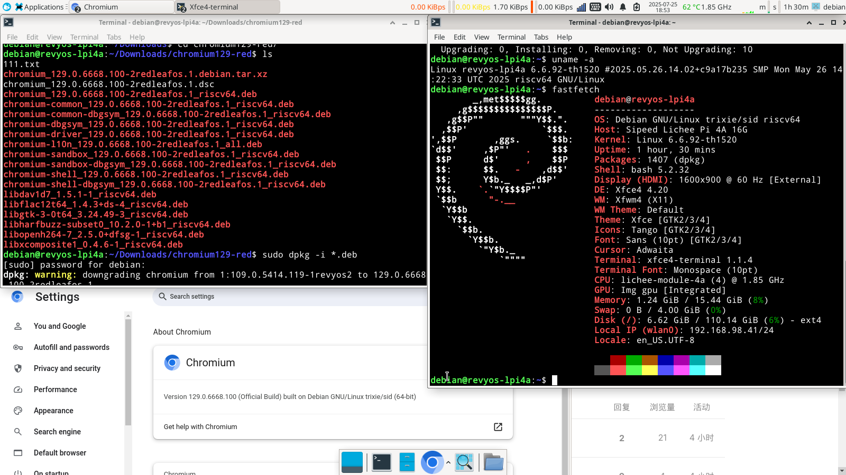This screenshot has width=846, height=475.
Task: Open the network signal icon in the panel
Action: coord(581,7)
